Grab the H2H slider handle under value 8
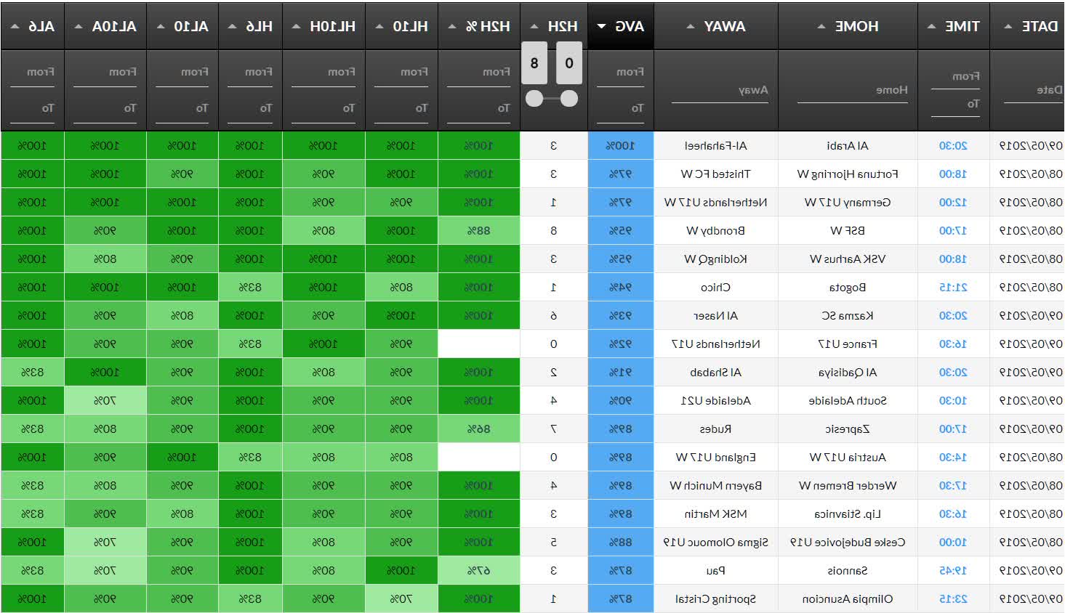Screen dimensions: 1065x613 click(x=534, y=98)
